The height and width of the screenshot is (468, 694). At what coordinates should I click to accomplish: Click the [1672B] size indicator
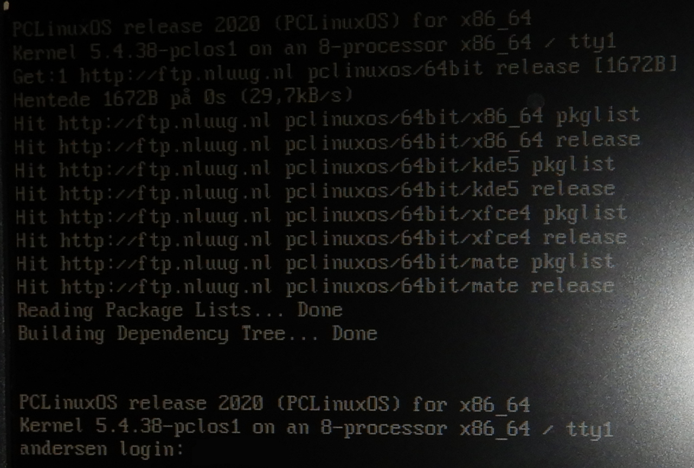[x=628, y=66]
